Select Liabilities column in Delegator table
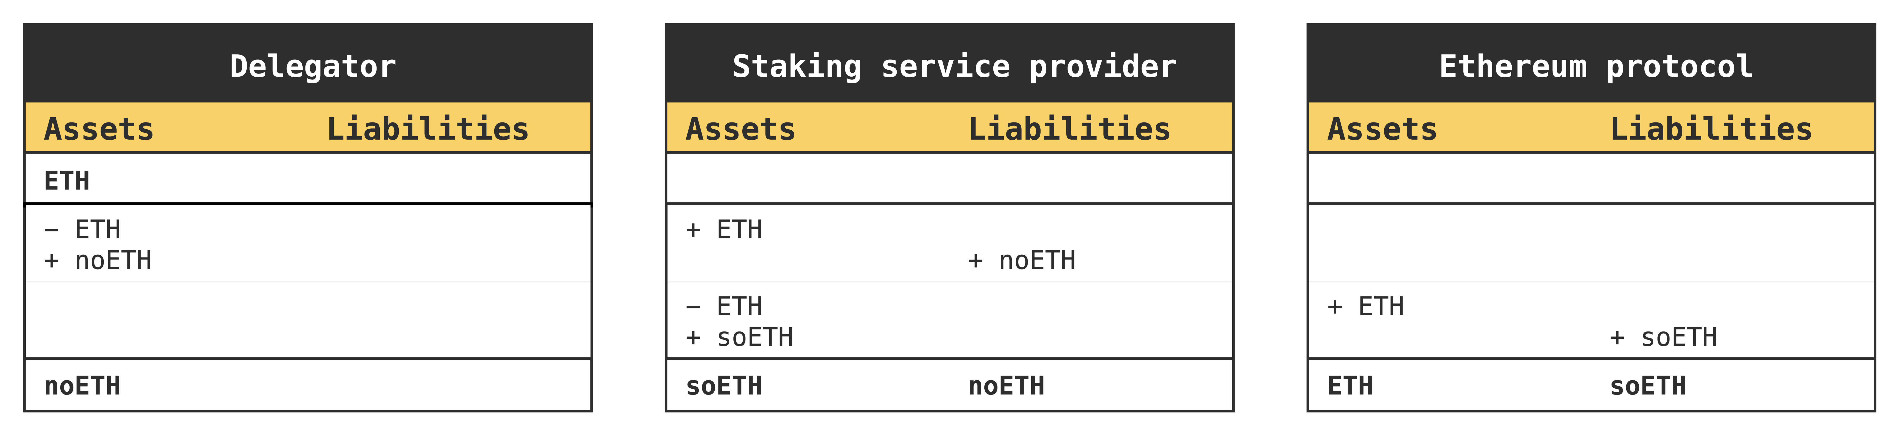 coord(428,129)
